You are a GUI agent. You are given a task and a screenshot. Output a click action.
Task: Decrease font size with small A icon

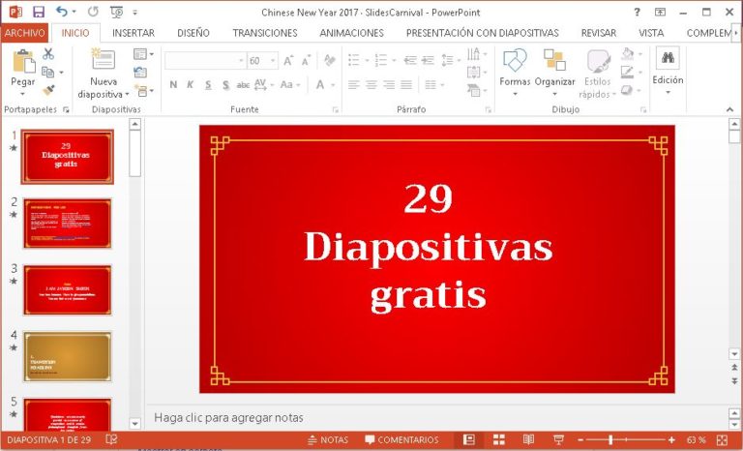pyautogui.click(x=306, y=61)
